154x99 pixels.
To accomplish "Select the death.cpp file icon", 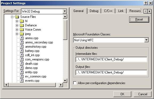I will [22, 64].
